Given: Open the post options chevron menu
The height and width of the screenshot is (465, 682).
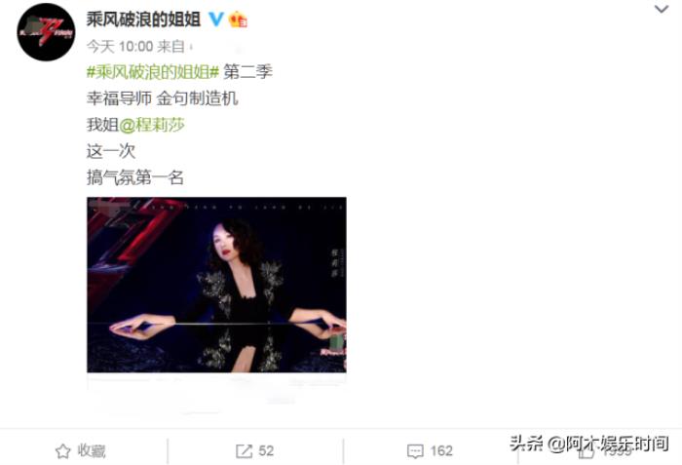Looking at the screenshot, I should click(662, 9).
